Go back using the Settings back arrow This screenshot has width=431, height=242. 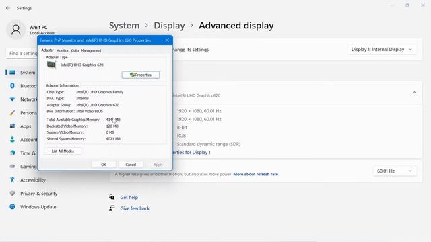[x=8, y=8]
